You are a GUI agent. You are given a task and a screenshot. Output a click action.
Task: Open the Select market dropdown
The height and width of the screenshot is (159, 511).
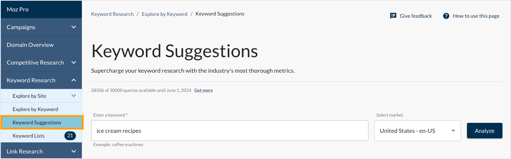(x=417, y=131)
